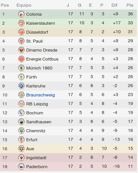The image size is (138, 173).
Task: Click the RB Leipzig logo icon
Action: [21, 104]
